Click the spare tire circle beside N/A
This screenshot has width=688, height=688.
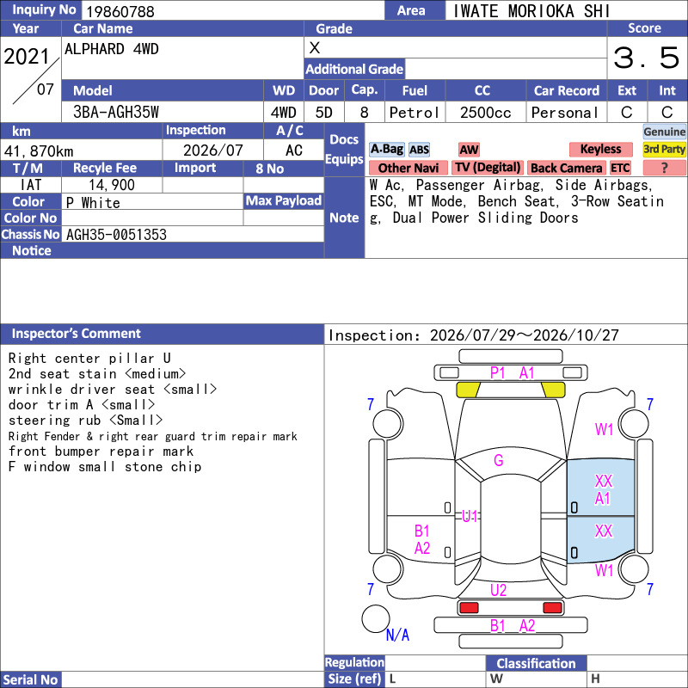pos(376,618)
